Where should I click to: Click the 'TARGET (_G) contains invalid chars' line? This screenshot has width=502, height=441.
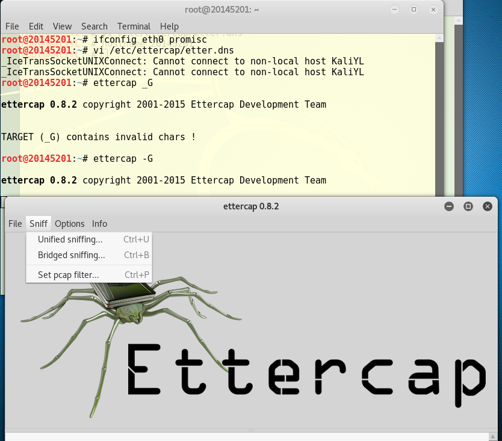98,137
